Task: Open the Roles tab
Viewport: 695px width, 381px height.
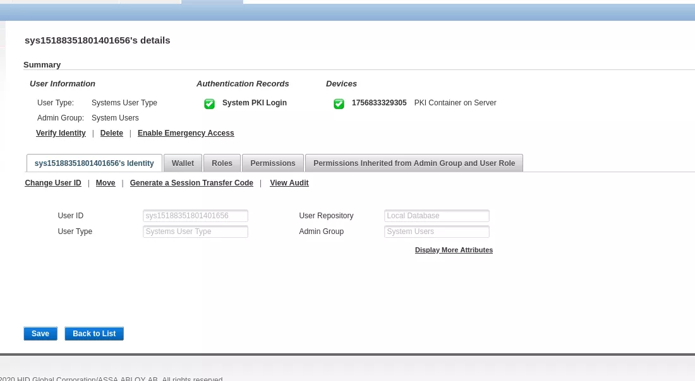Action: 222,163
